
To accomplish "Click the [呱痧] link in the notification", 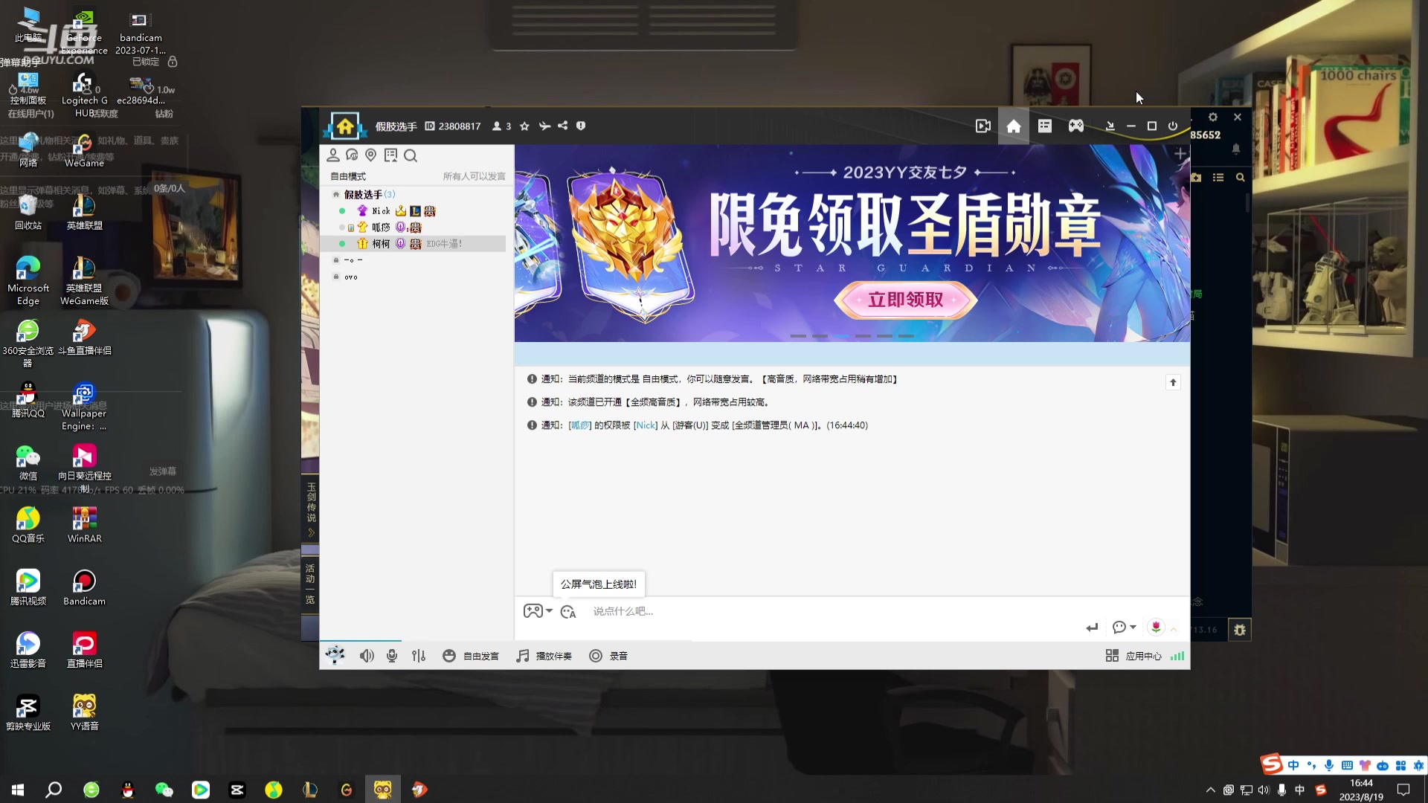I will (579, 425).
